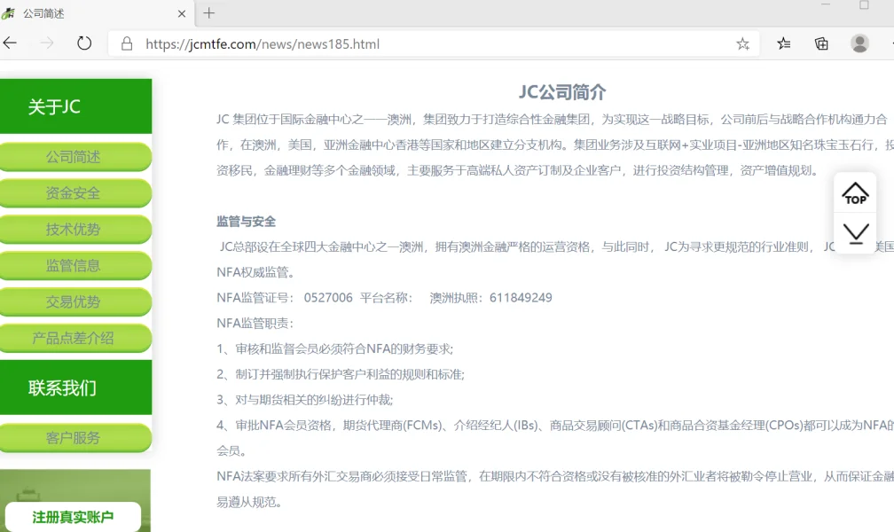Open a new tab with the plus button
Viewport: 894px width, 532px height.
tap(208, 13)
